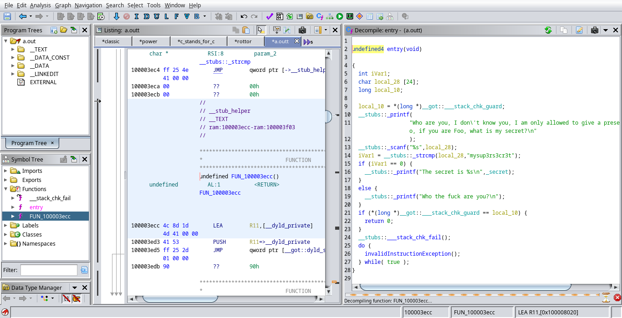Click the Instruction 'I' navigation icon
This screenshot has width=622, height=318.
(x=136, y=16)
